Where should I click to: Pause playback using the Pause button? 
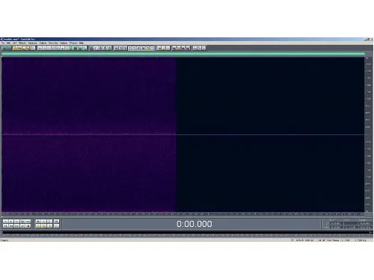pyautogui.click(x=16, y=221)
